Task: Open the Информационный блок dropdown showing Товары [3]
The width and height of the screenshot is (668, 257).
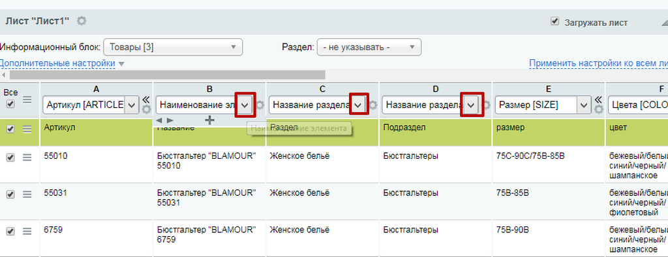Action: pos(173,47)
